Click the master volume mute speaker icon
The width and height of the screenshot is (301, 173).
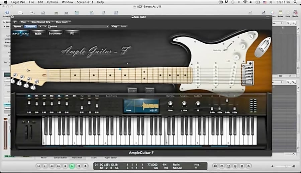click(x=272, y=166)
